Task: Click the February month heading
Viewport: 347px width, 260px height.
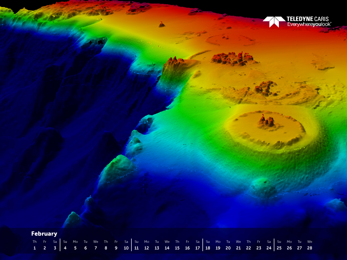Action: pos(44,234)
